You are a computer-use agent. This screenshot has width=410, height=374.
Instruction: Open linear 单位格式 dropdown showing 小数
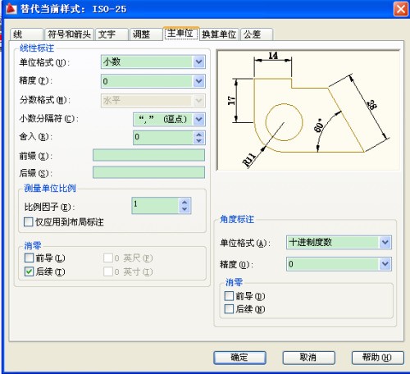(x=153, y=62)
